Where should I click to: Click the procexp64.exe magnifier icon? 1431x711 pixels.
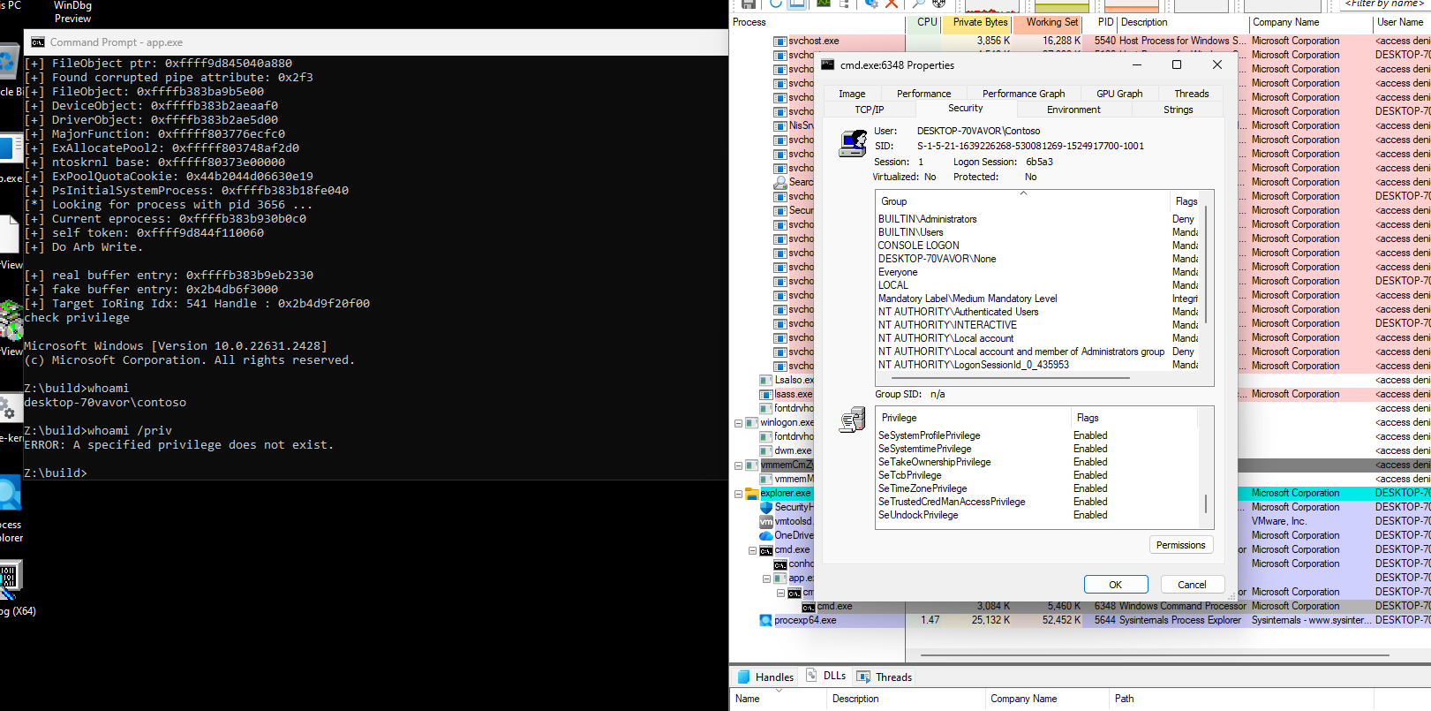[766, 620]
